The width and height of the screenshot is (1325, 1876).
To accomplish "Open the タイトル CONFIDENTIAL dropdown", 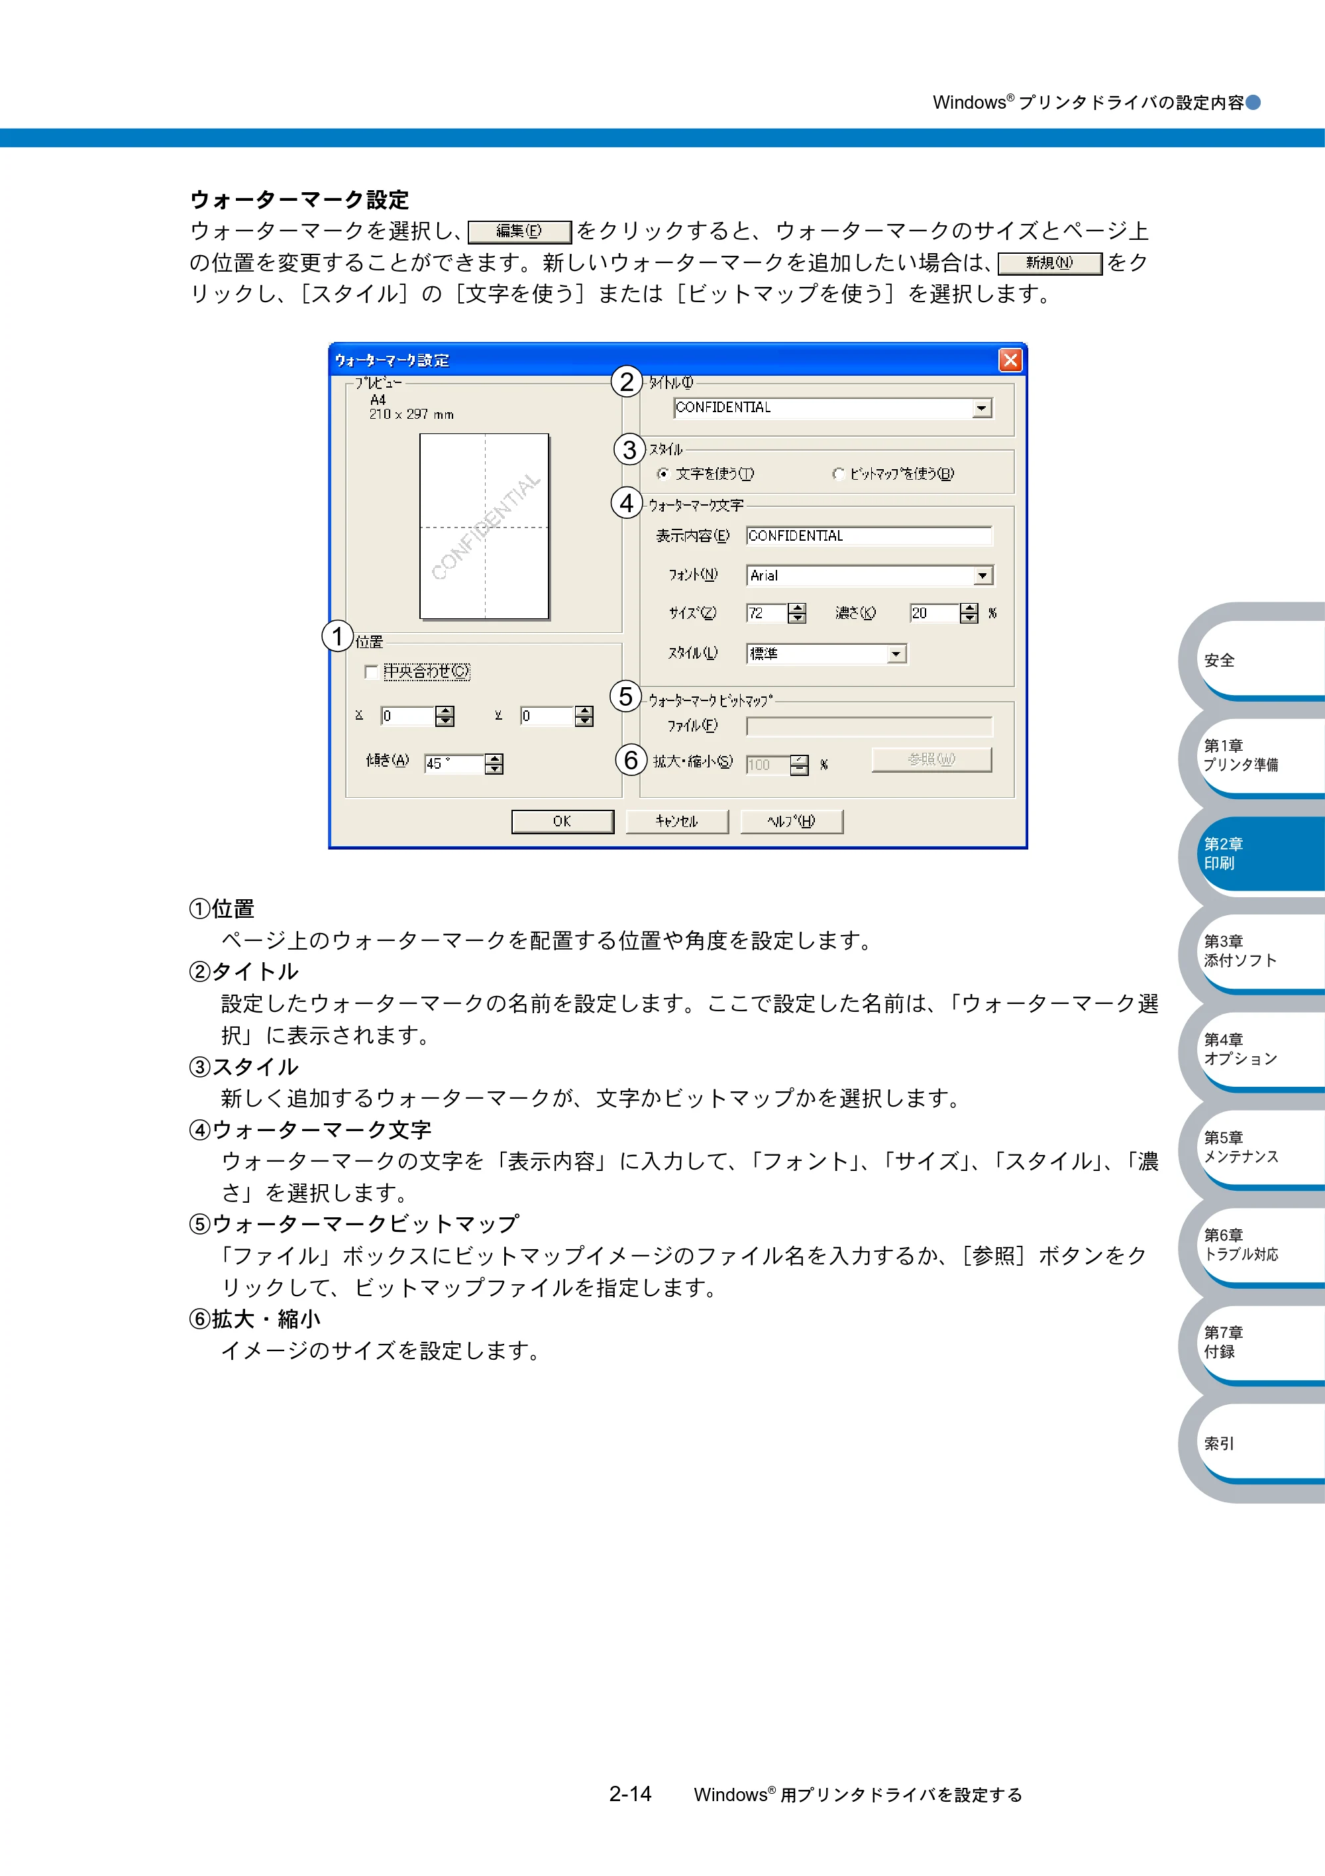I will pos(982,408).
